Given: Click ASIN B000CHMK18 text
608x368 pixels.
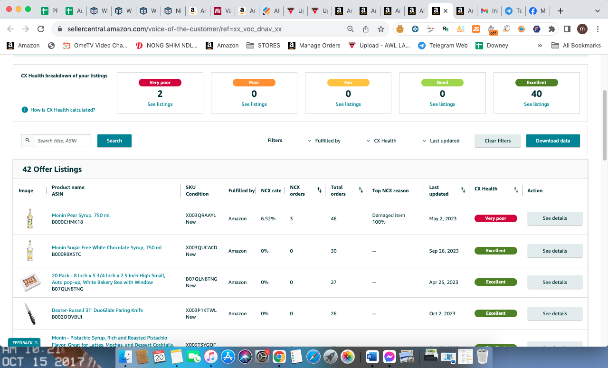Looking at the screenshot, I should (67, 222).
